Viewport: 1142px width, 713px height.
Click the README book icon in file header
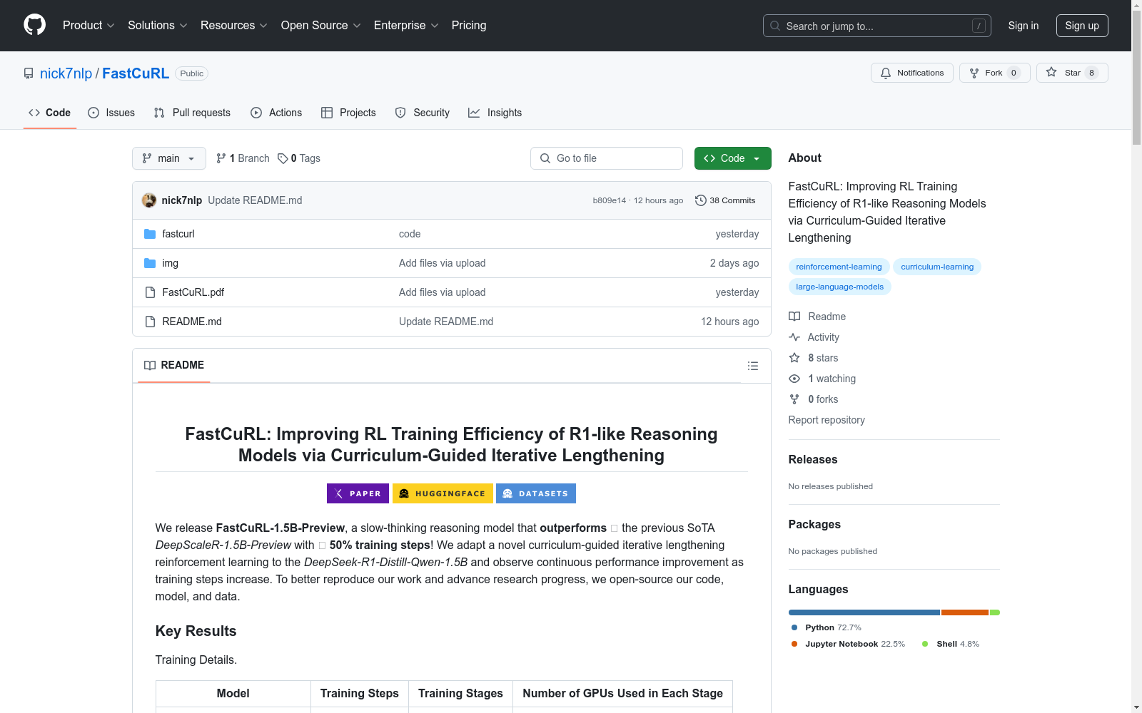150,365
